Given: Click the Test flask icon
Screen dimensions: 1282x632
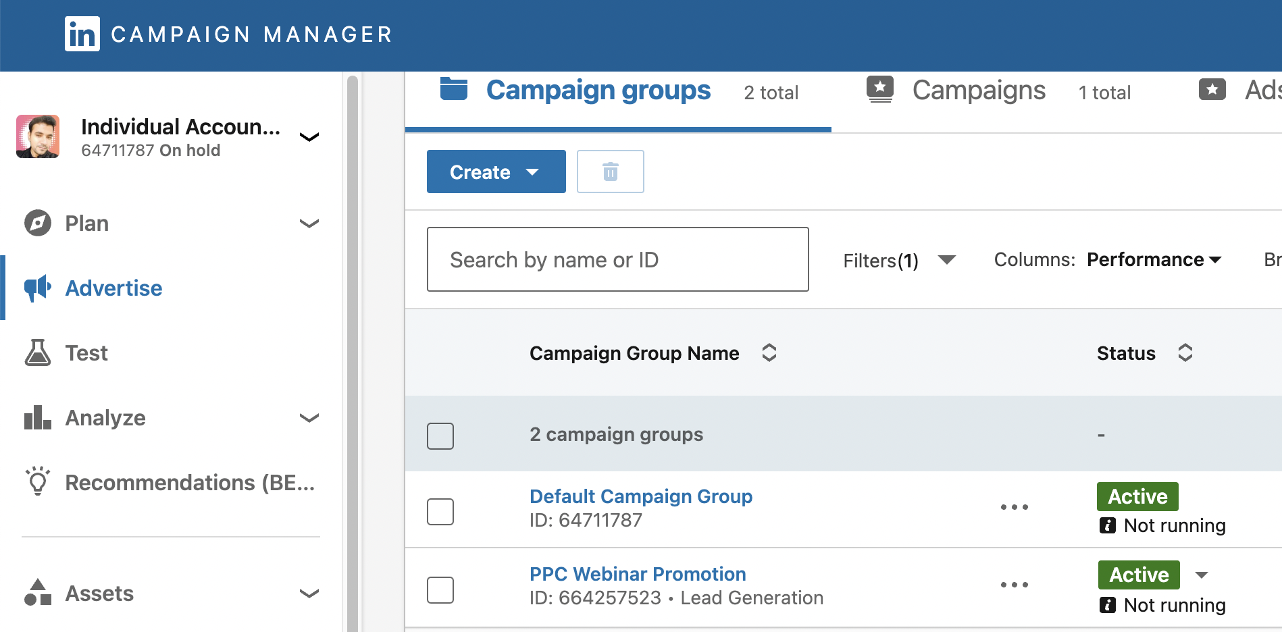Looking at the screenshot, I should [x=38, y=352].
